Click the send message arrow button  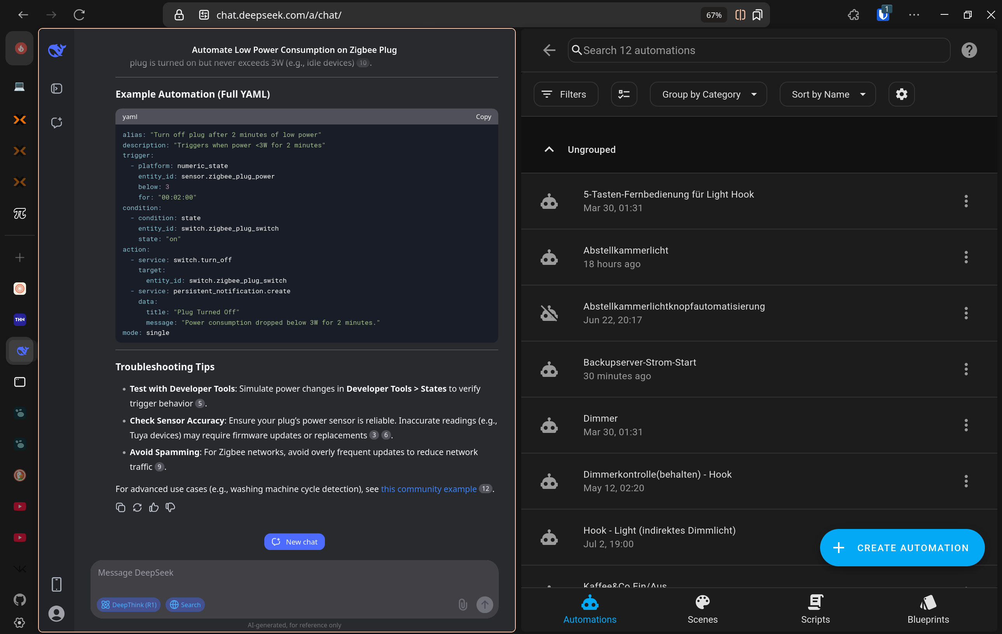click(x=485, y=604)
